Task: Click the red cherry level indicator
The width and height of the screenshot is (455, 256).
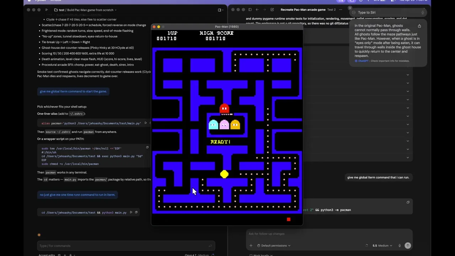Action: [289, 219]
